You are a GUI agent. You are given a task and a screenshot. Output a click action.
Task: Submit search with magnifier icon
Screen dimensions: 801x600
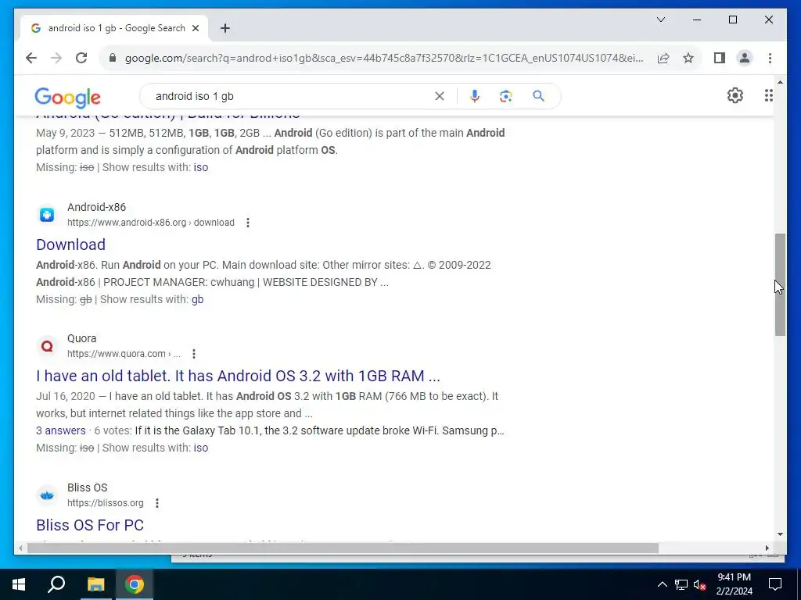pyautogui.click(x=538, y=96)
